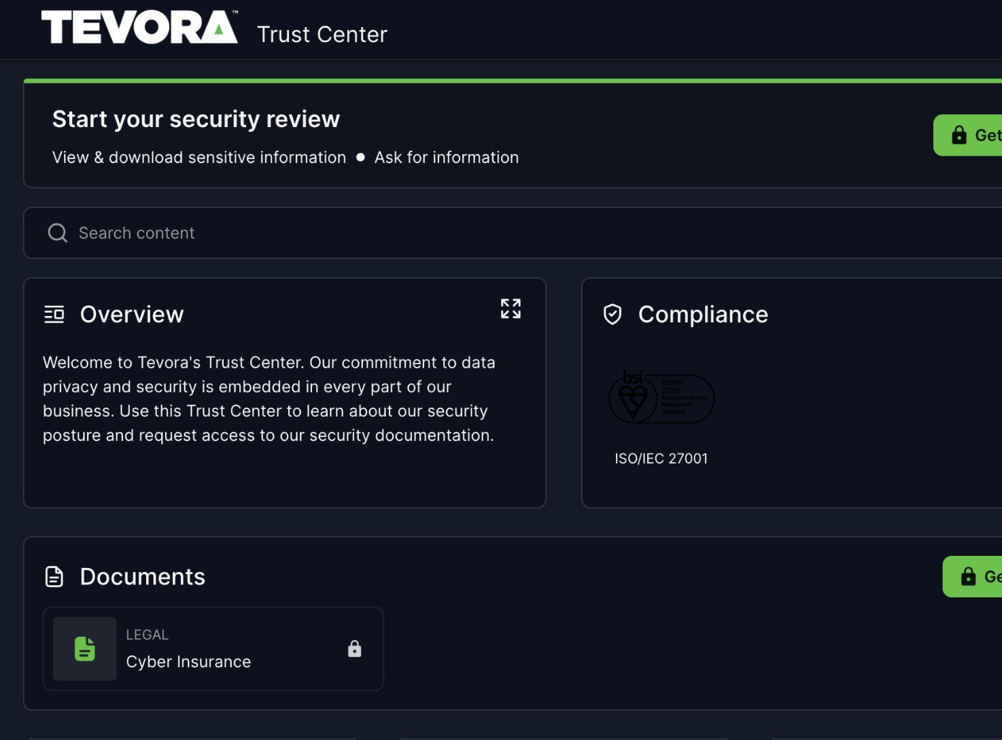Click the Overview heading
This screenshot has height=740, width=1002.
[132, 315]
